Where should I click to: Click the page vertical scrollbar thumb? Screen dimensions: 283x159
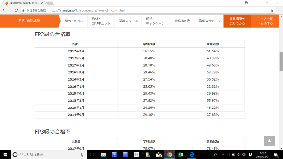tap(281, 62)
